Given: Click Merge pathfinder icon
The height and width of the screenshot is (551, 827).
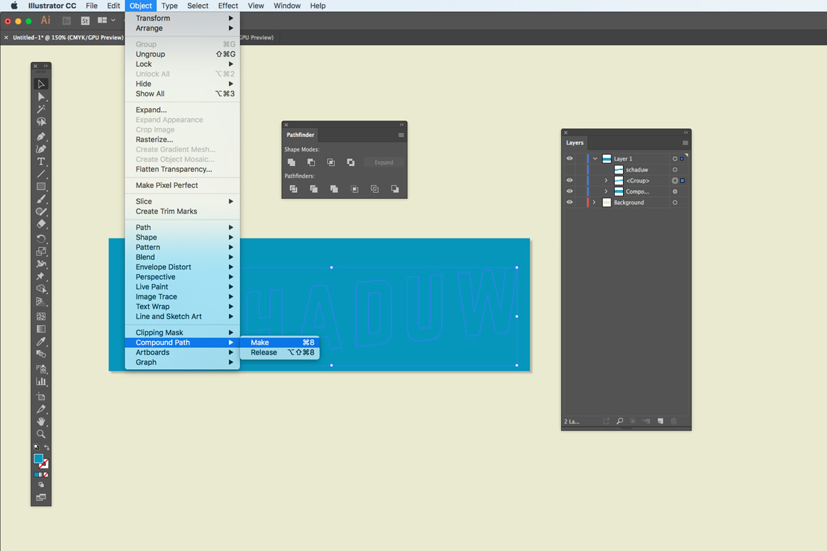Looking at the screenshot, I should [334, 189].
